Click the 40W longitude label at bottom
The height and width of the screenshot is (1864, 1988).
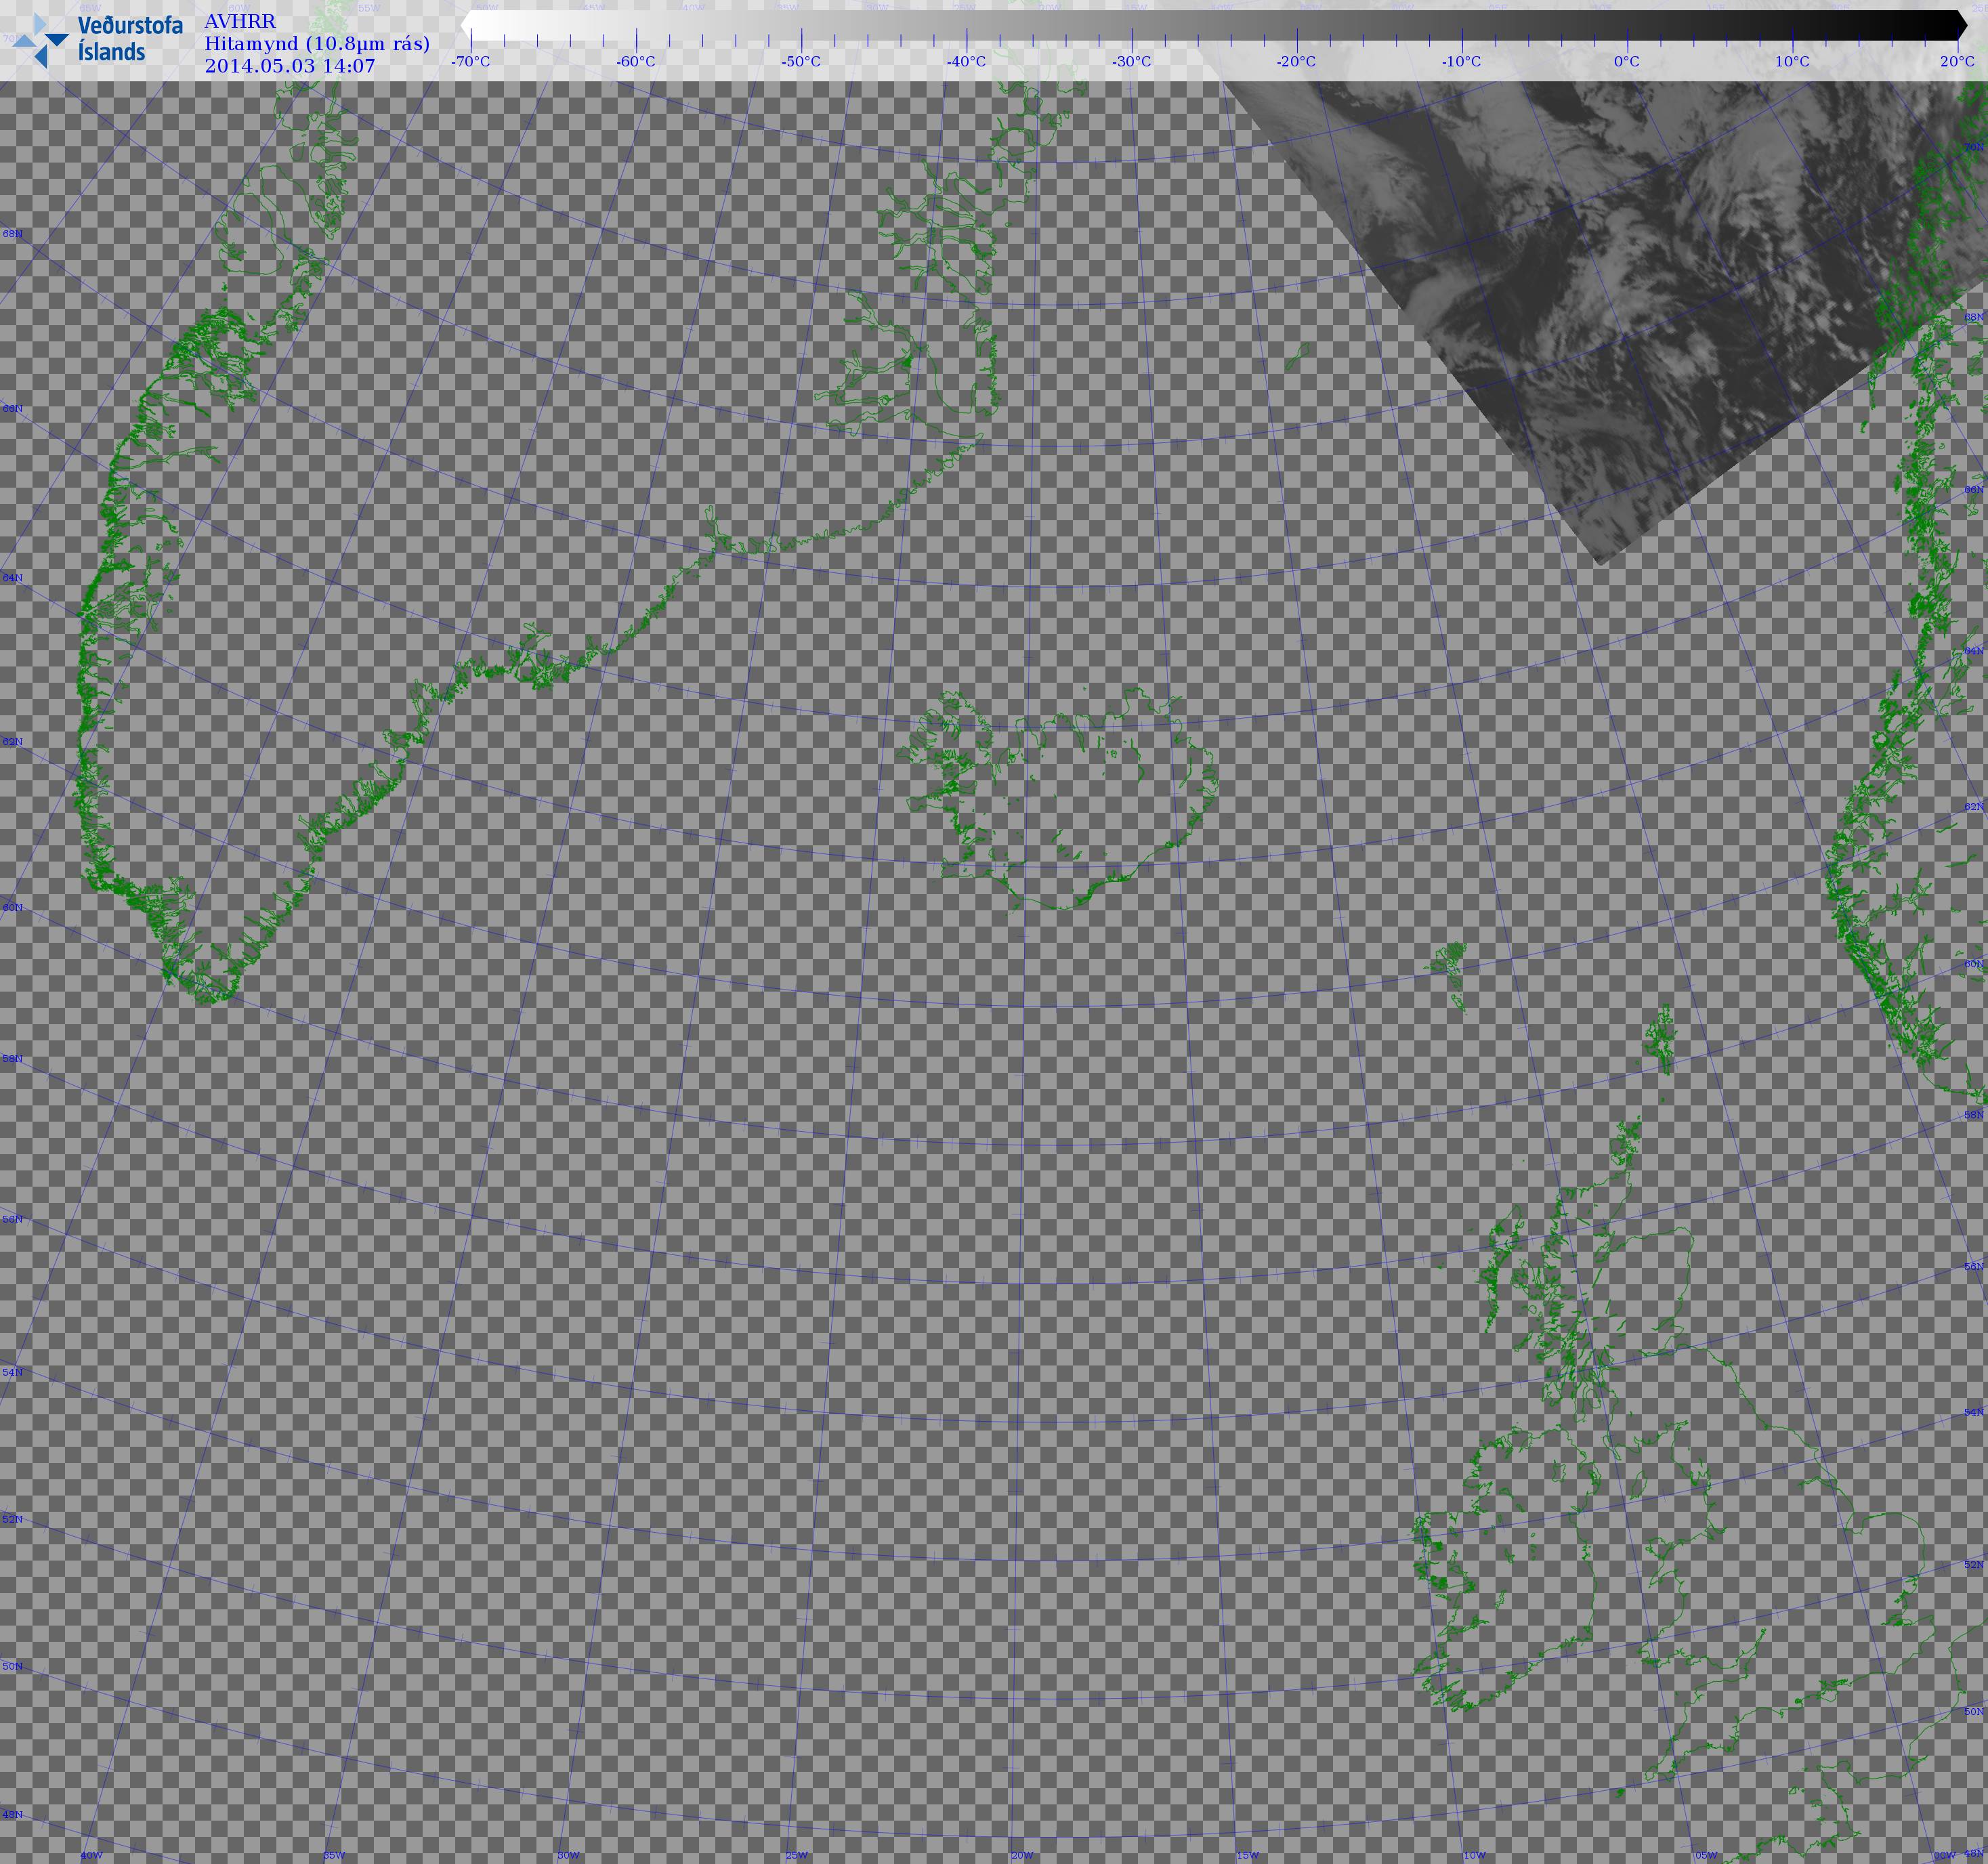point(91,1855)
